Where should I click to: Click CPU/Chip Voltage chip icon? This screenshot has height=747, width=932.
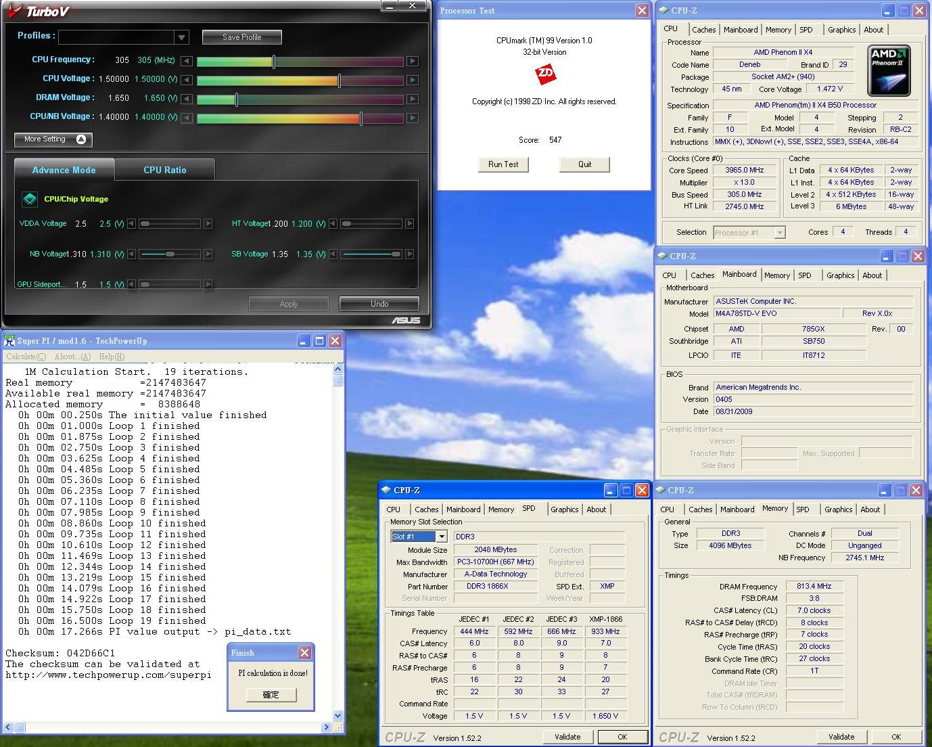click(30, 199)
